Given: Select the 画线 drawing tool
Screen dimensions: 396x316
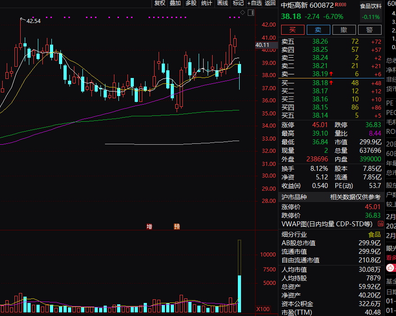Looking at the screenshot, I should 223,3.
